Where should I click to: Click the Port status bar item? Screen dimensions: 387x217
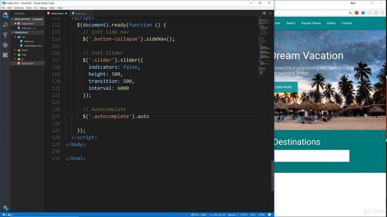(199, 215)
